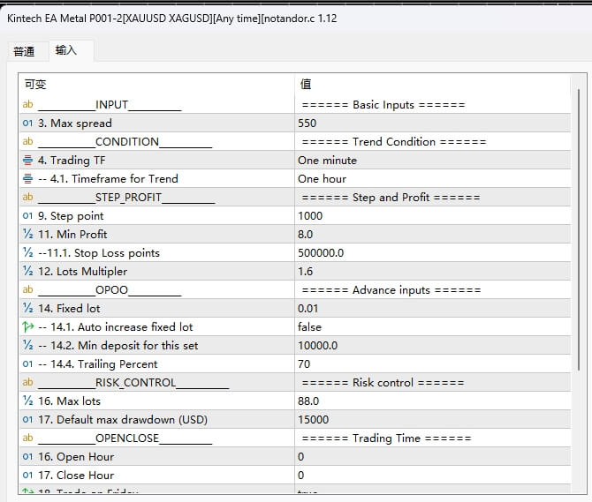The width and height of the screenshot is (592, 502).
Task: Click the ½ icon beside Min deposit for this set
Action: coord(28,345)
